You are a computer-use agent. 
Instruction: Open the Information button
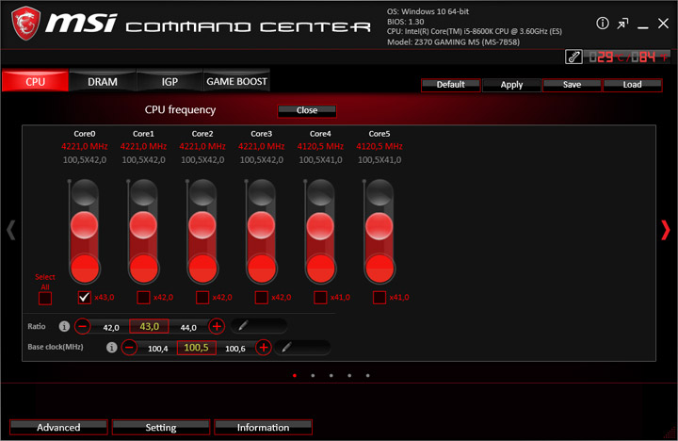(x=263, y=428)
